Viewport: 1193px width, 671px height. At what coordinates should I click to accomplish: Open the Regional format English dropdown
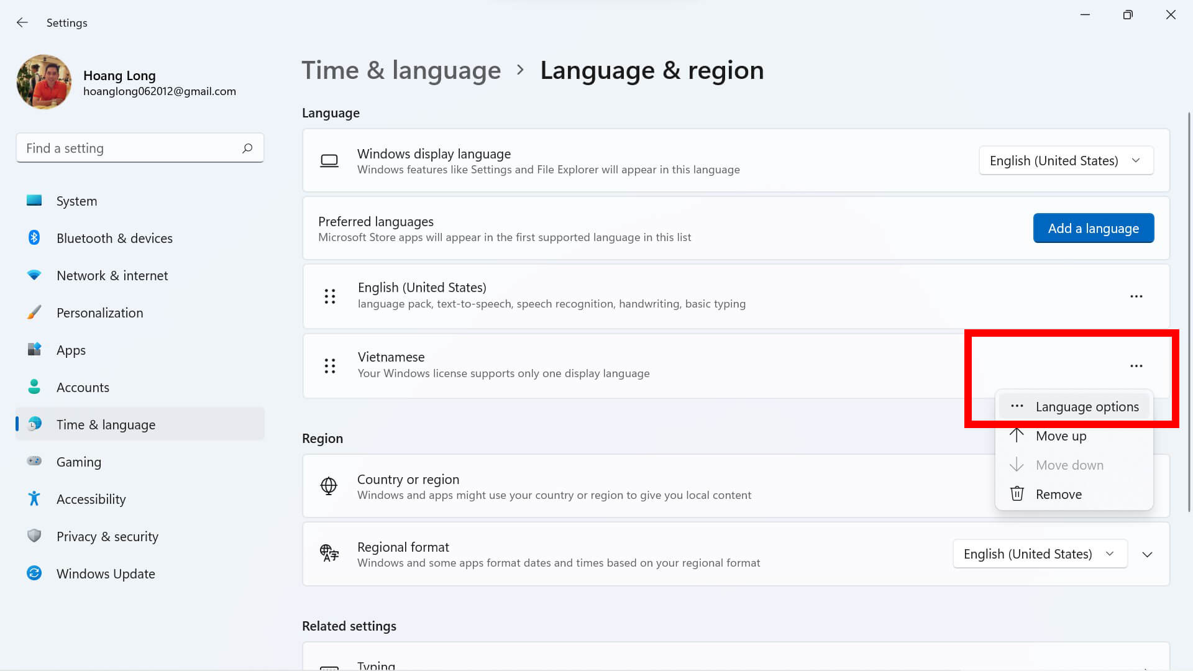pyautogui.click(x=1040, y=554)
